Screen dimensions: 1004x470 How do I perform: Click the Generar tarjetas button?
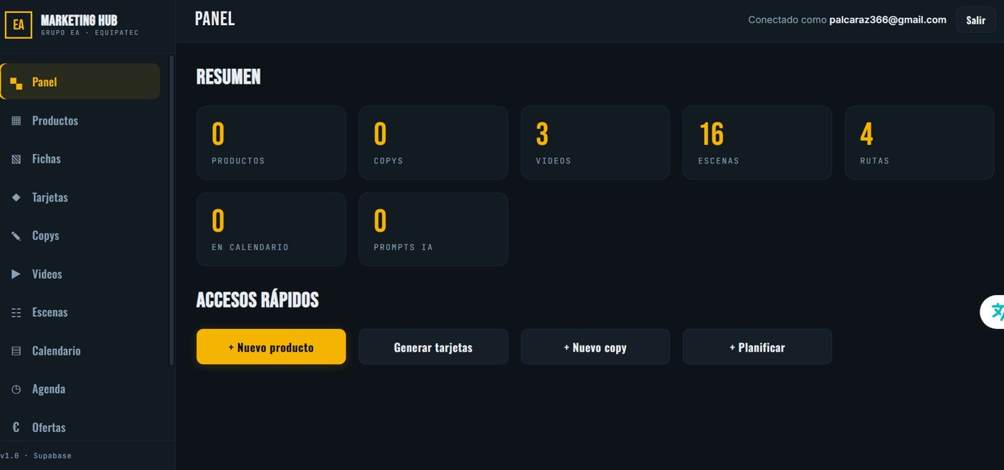tap(433, 347)
